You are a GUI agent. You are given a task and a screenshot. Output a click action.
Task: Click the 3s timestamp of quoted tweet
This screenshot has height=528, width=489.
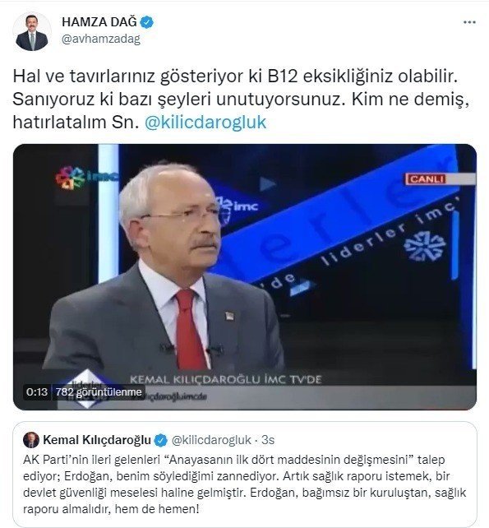(x=268, y=440)
